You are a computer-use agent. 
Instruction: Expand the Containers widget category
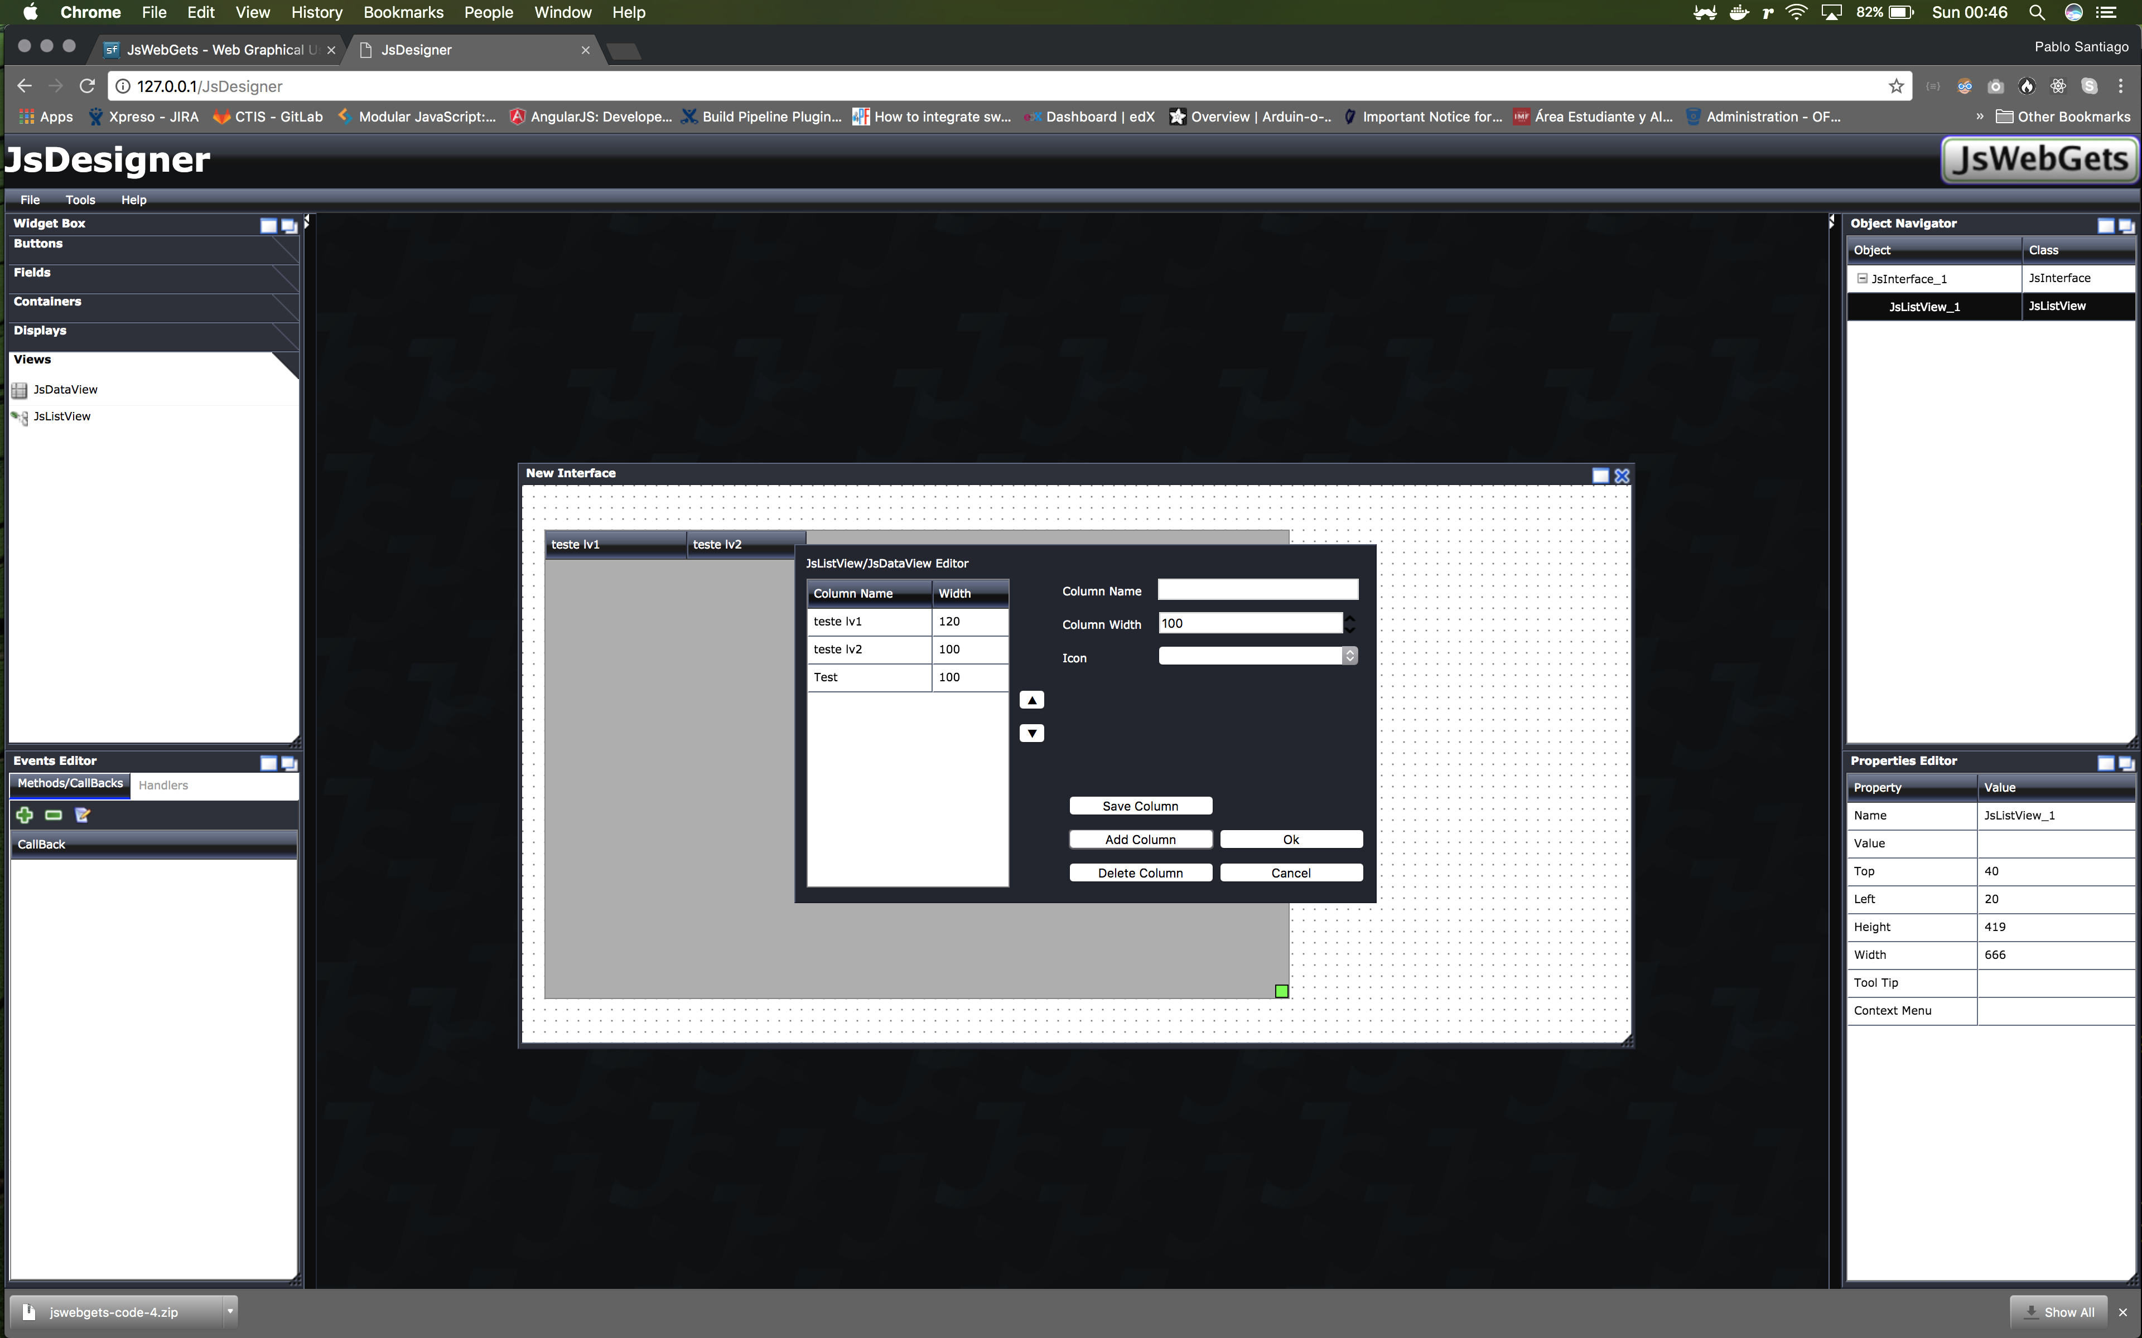[x=47, y=302]
